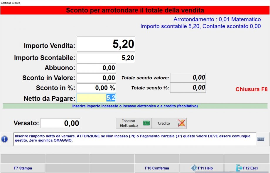The height and width of the screenshot is (173, 270).
Task: Click the Importo Vendita amount display
Action: 106,44
